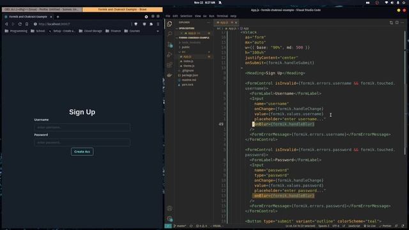Switch to Formik and ChakraUI Example Brave taskbar entry
The image size is (409, 230).
pos(122,10)
